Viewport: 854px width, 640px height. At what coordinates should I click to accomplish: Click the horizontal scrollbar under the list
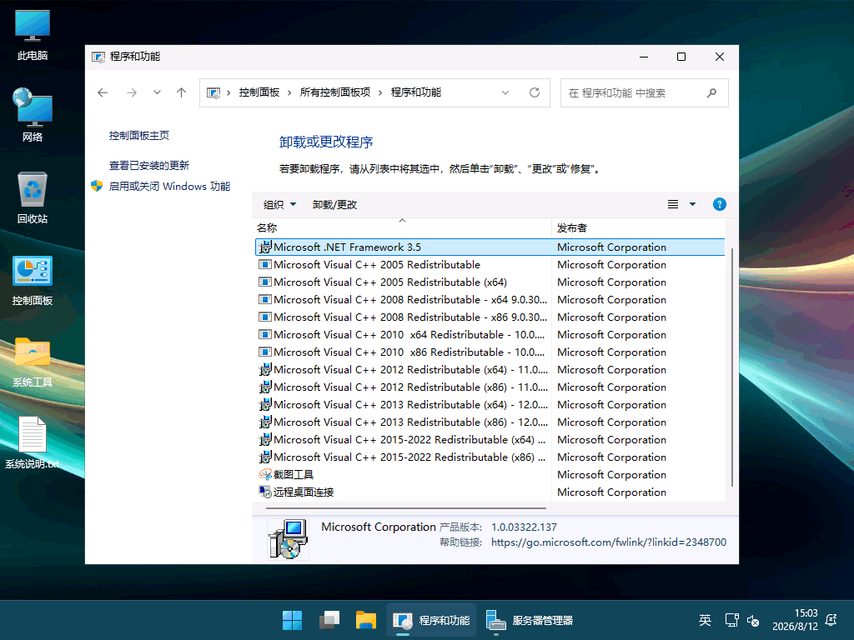tap(406, 508)
